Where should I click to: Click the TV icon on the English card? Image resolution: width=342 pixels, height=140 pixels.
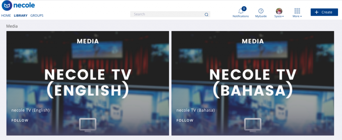tap(88, 125)
